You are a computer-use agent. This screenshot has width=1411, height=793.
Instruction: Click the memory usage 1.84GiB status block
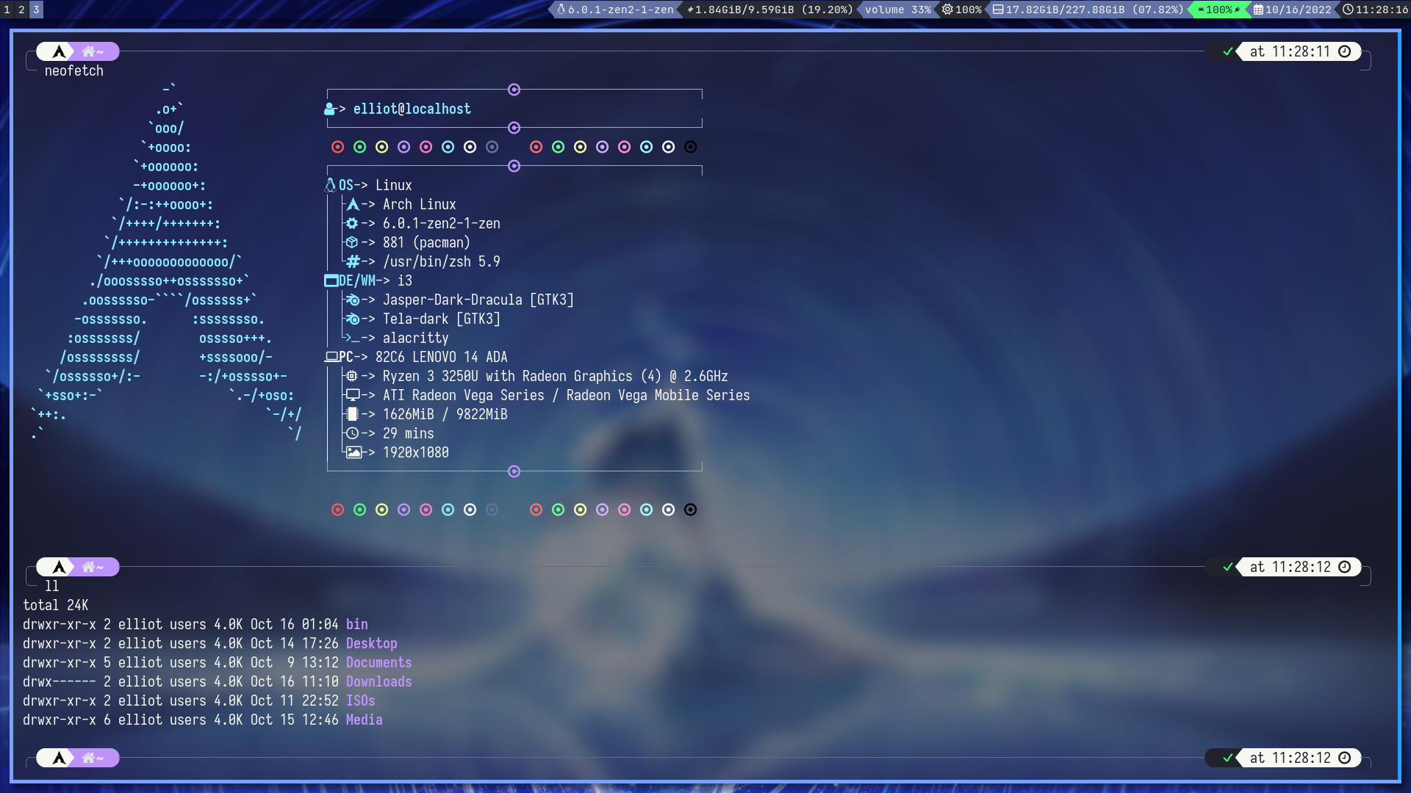pos(769,10)
